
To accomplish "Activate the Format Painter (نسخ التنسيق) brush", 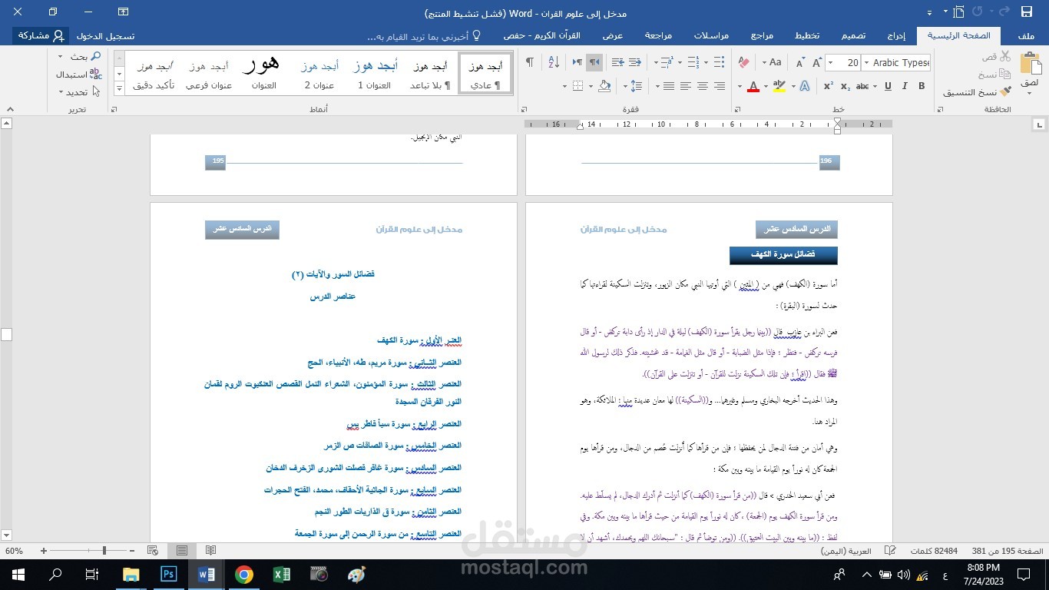I will click(1005, 92).
